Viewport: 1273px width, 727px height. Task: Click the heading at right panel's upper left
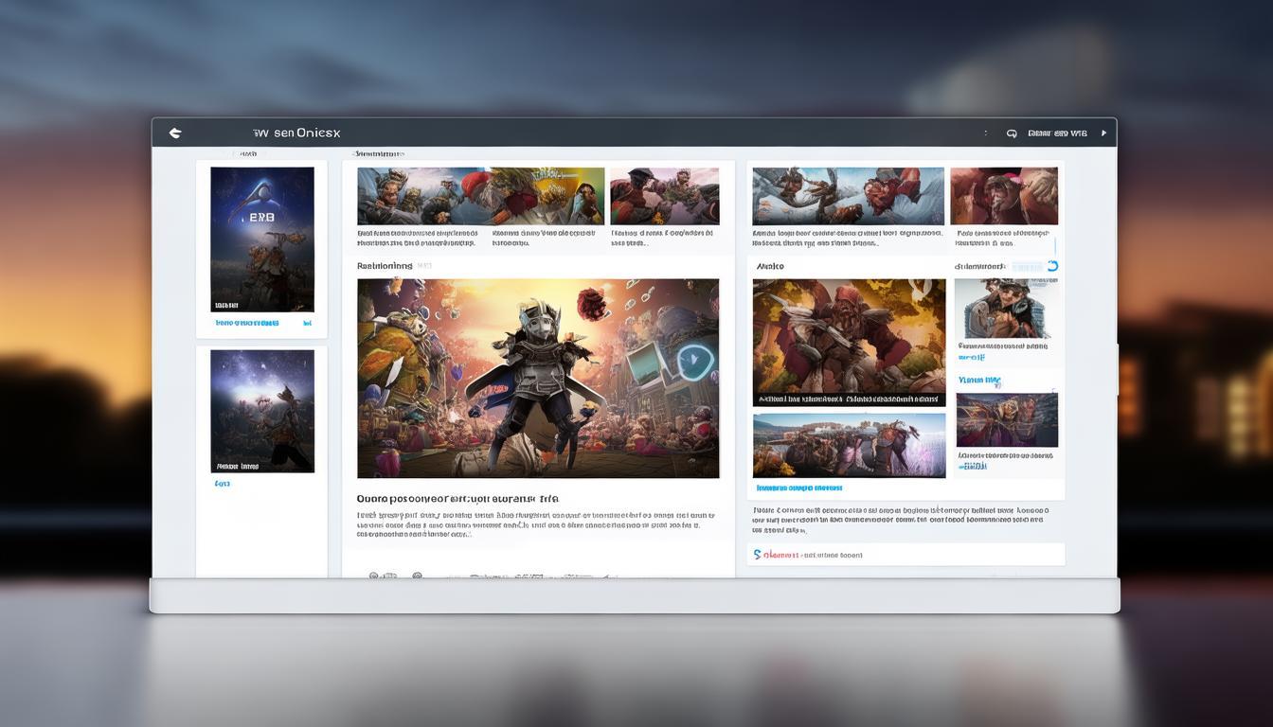[x=770, y=266]
